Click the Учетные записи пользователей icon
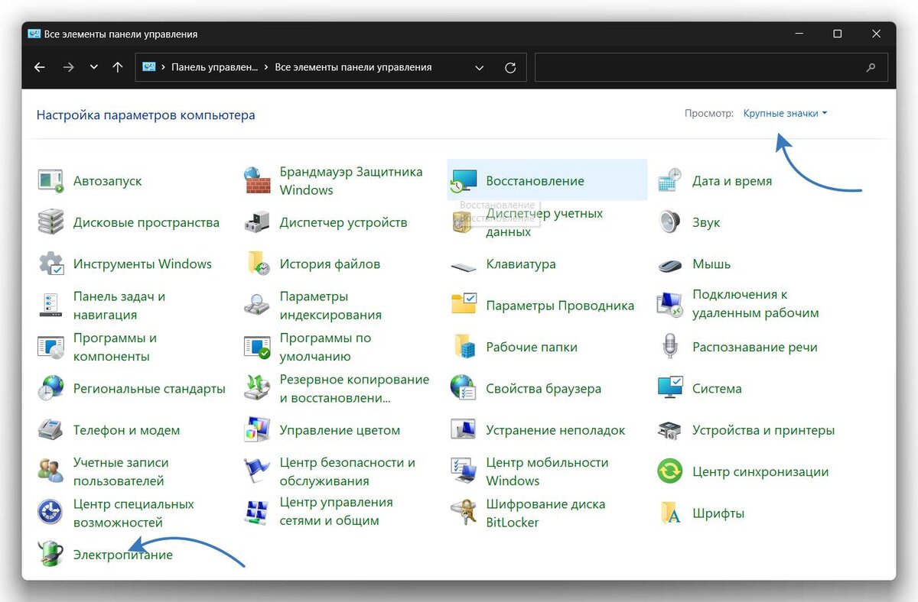918x602 pixels. 50,471
